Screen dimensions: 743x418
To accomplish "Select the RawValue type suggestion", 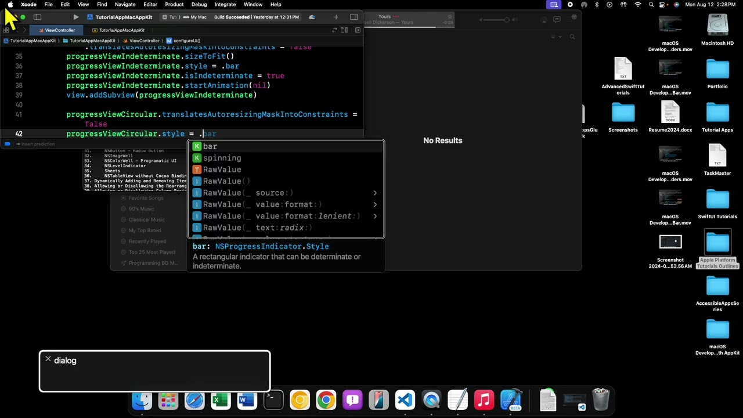I will point(286,170).
